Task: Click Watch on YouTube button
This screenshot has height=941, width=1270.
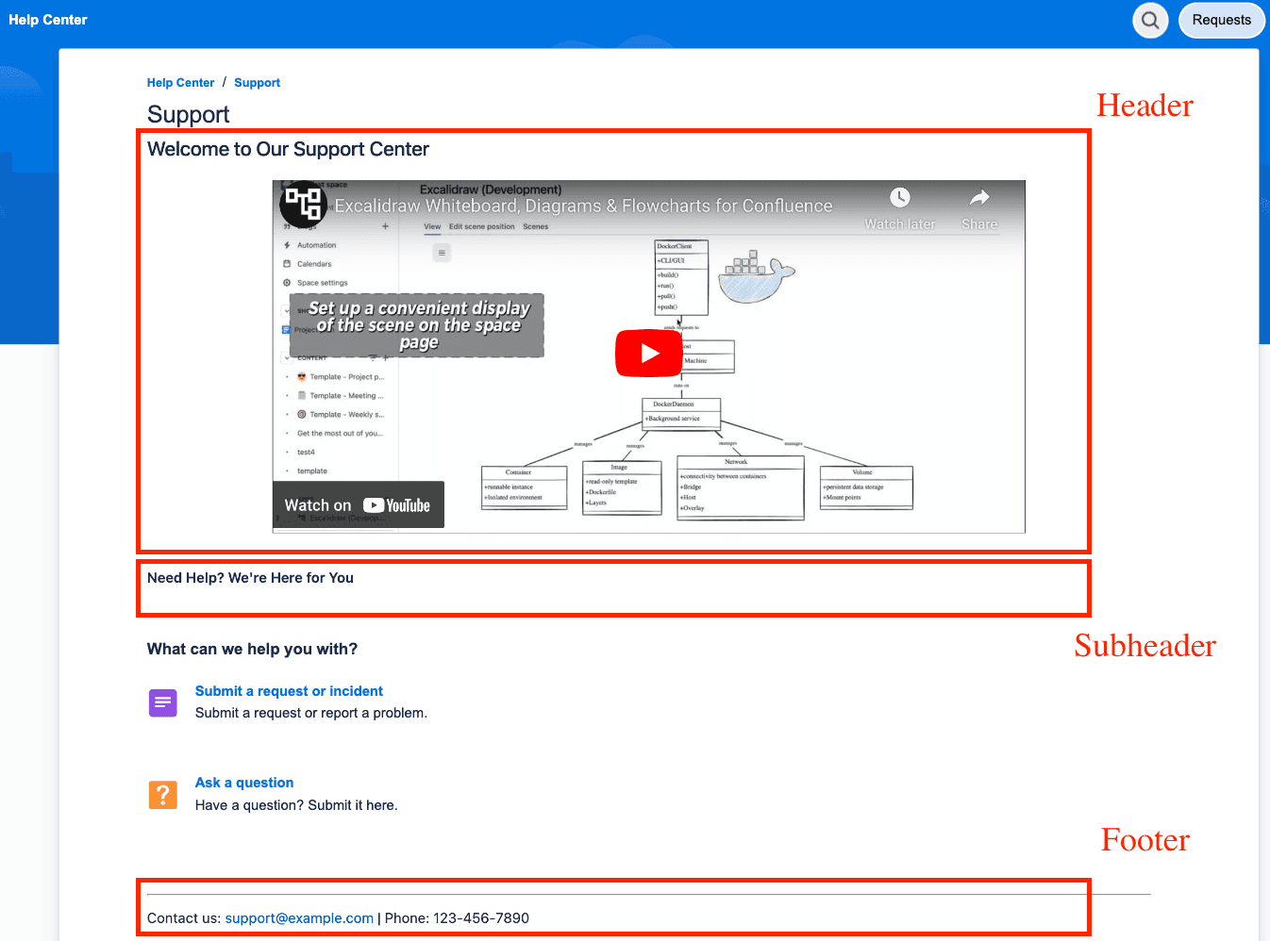Action: 359,505
